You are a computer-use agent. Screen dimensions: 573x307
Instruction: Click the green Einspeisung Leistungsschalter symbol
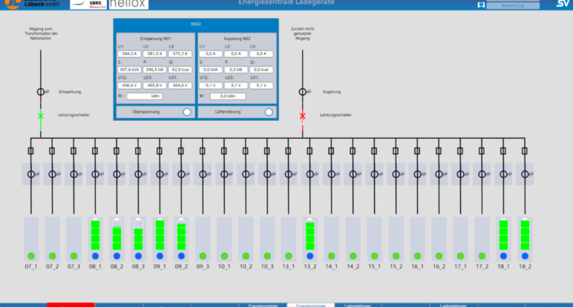click(x=41, y=116)
